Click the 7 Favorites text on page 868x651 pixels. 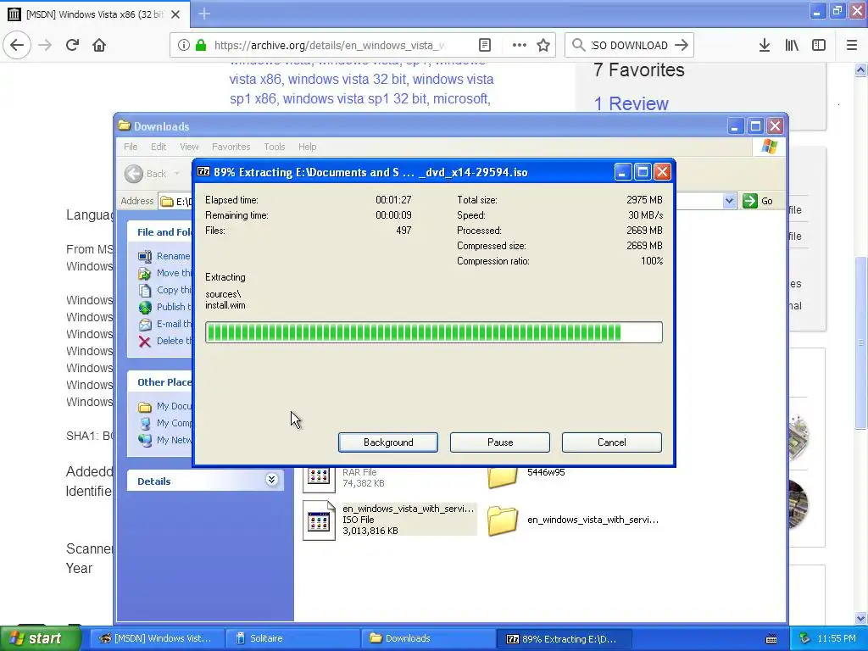pos(639,70)
